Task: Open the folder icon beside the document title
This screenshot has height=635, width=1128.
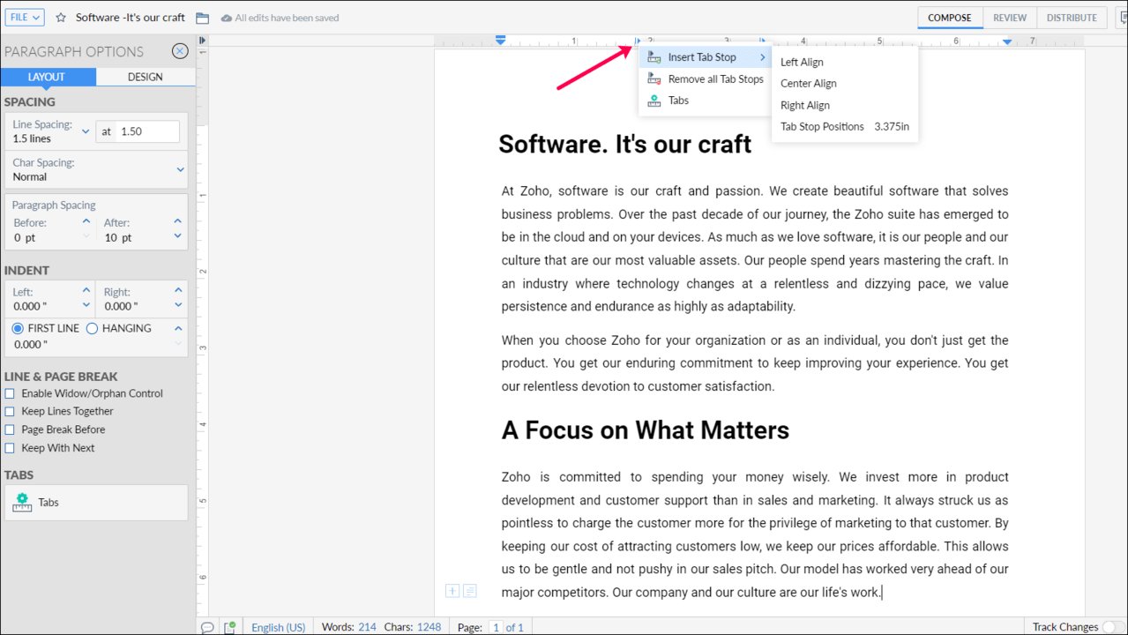Action: pos(202,18)
